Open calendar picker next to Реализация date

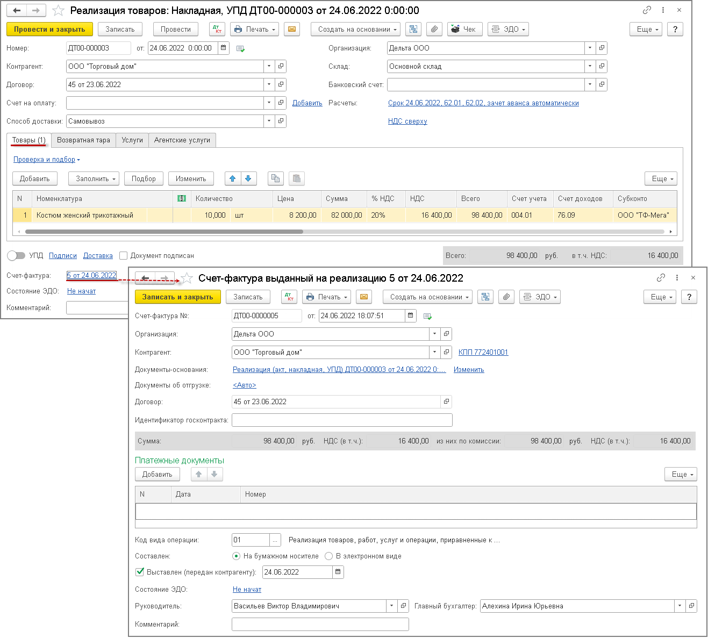224,48
